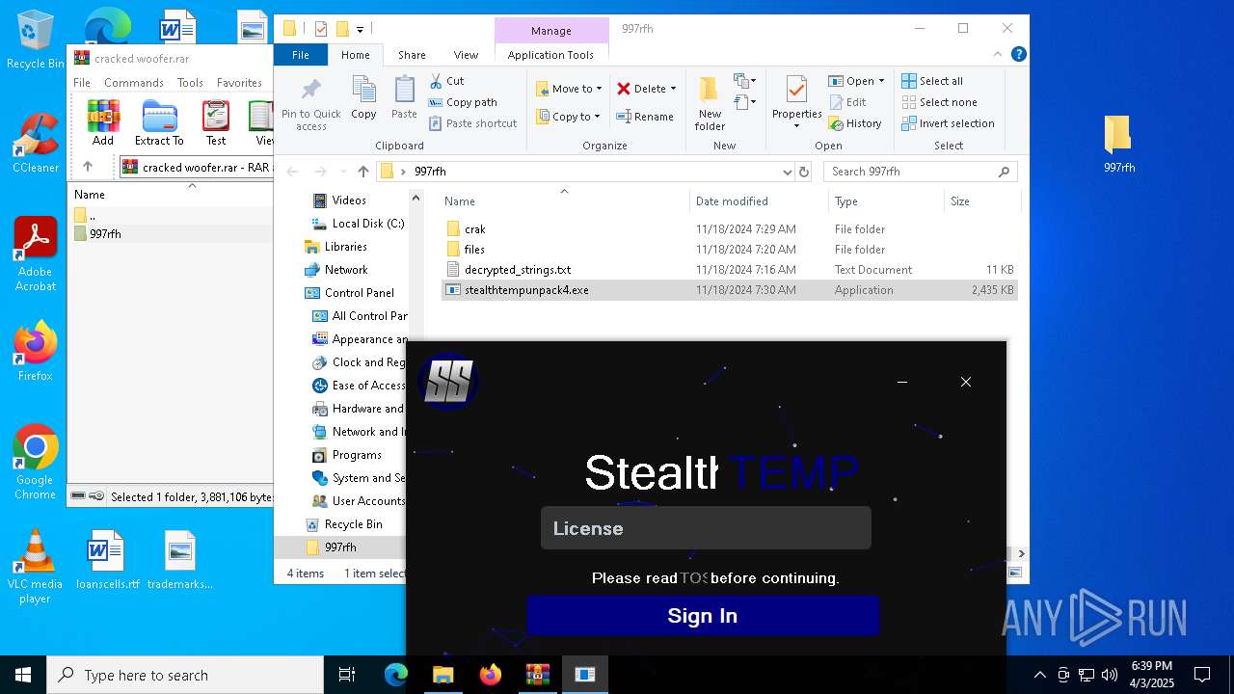This screenshot has width=1234, height=694.
Task: Click the Sign In button
Action: (703, 616)
